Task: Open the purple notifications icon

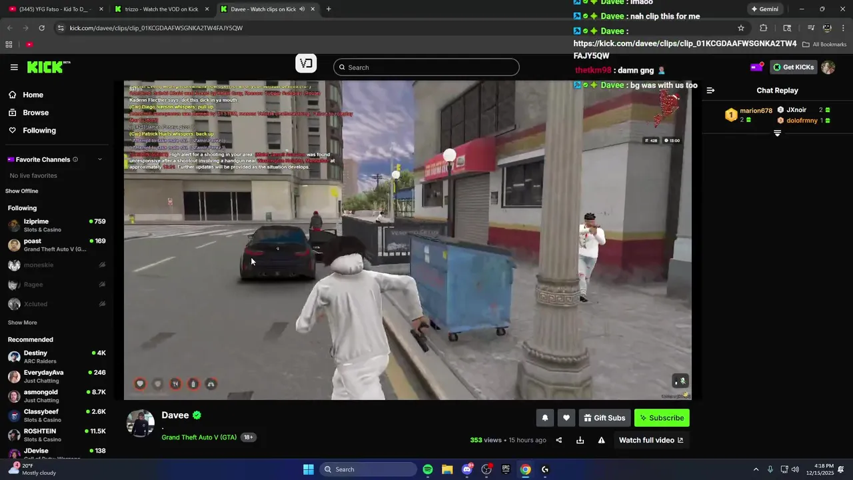Action: coord(756,67)
